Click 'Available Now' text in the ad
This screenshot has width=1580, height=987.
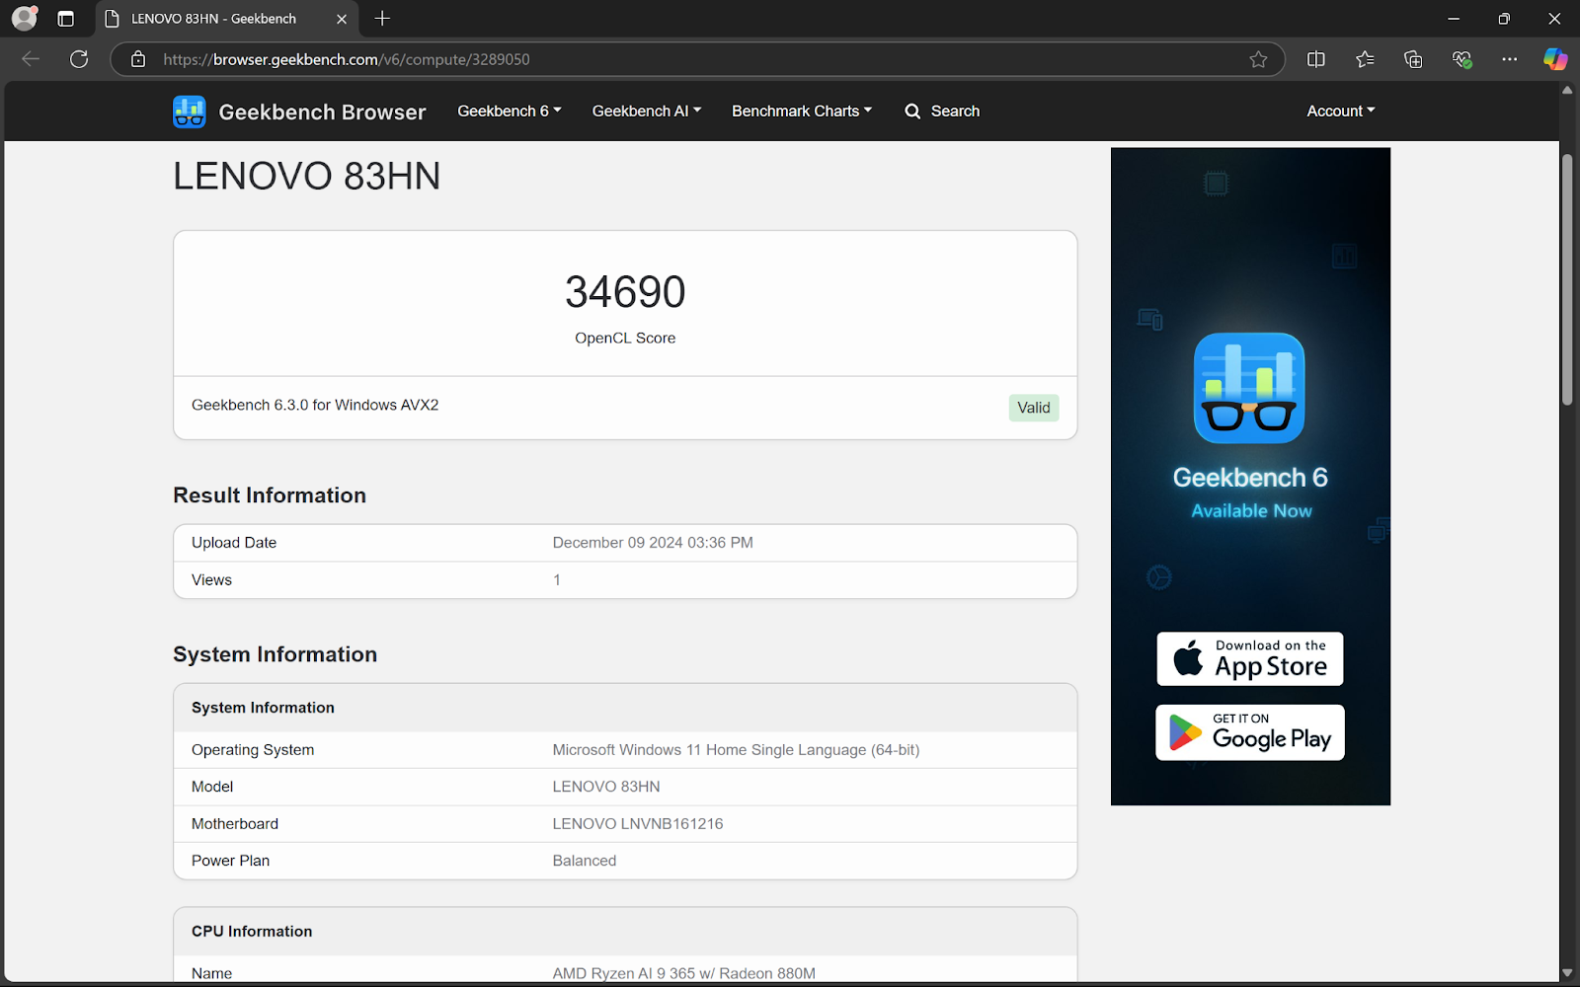tap(1251, 511)
